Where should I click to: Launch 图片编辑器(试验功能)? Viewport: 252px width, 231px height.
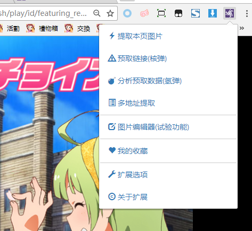click(x=168, y=127)
